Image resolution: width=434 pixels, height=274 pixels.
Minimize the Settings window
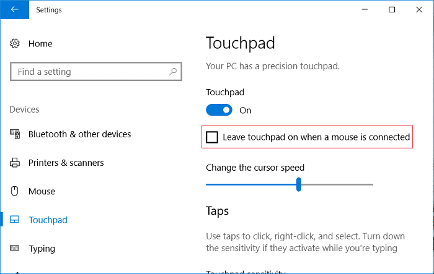coord(363,10)
